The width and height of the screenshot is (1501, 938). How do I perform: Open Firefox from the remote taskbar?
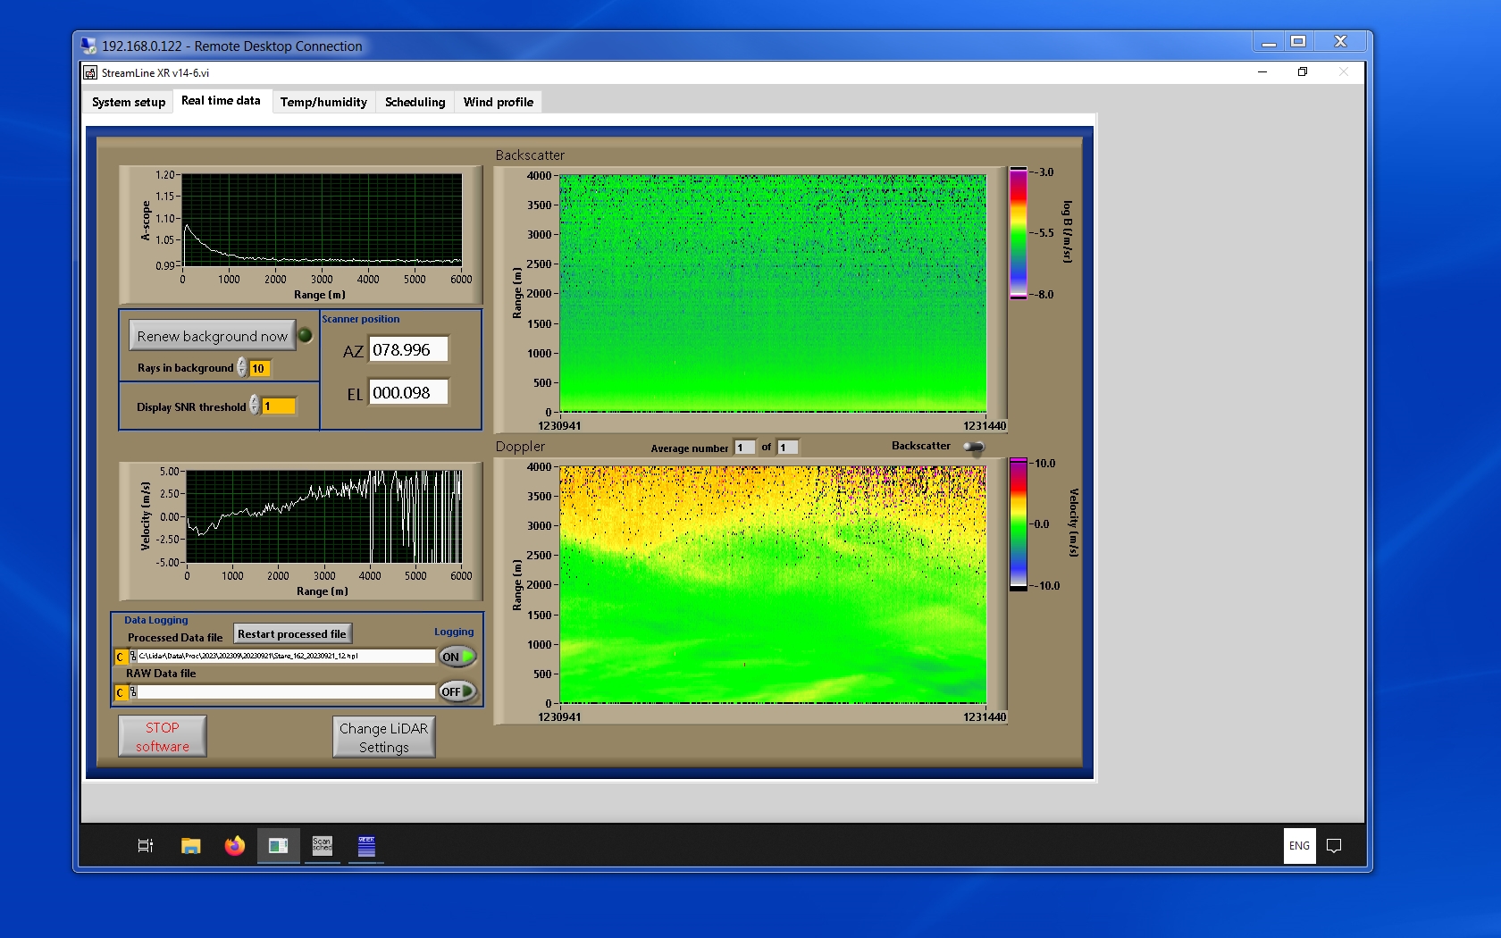click(x=234, y=845)
